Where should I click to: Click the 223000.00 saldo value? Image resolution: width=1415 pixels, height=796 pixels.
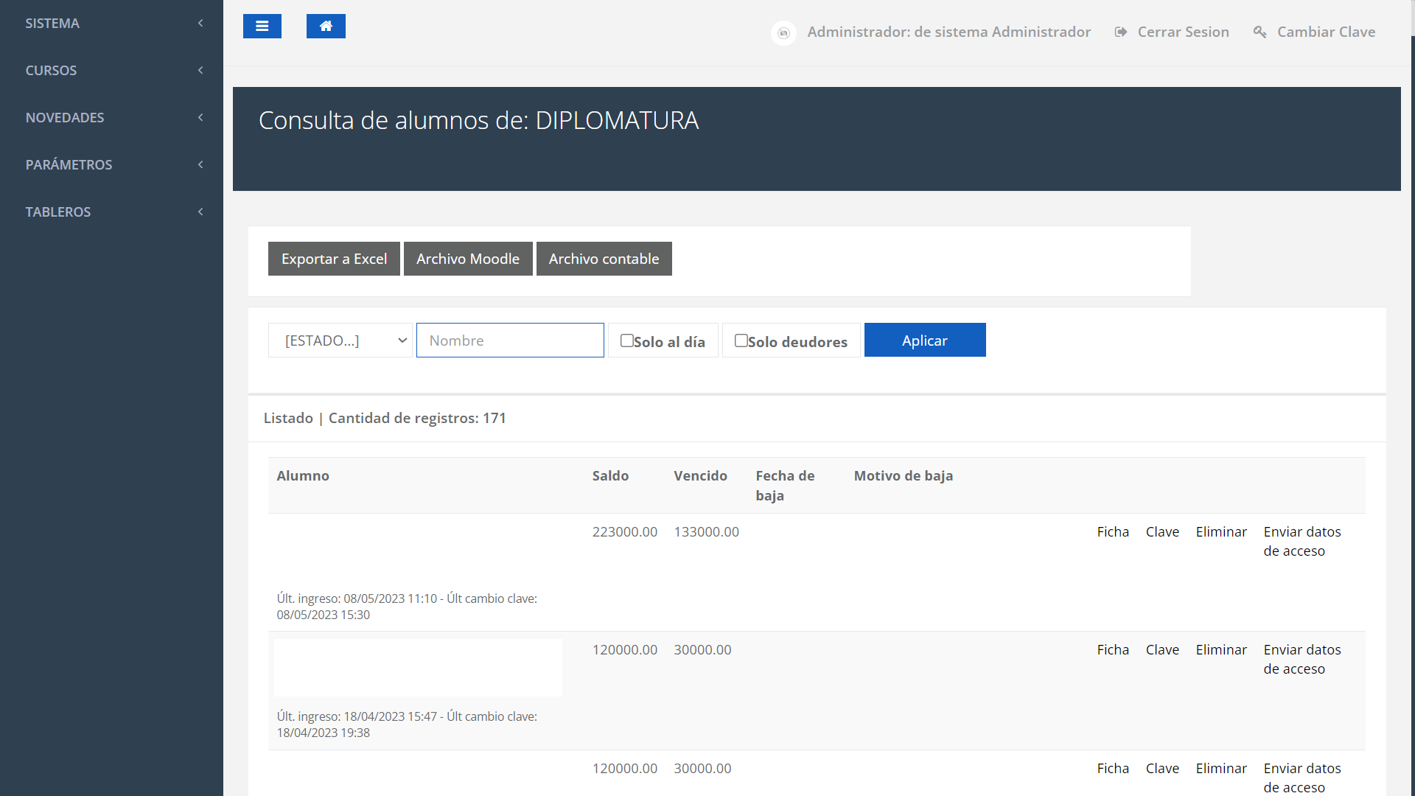pos(625,532)
